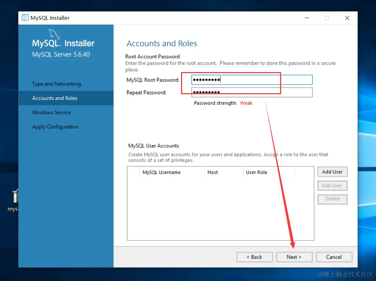Go to Type and Networking step
Image resolution: width=376 pixels, height=281 pixels.
pyautogui.click(x=56, y=84)
